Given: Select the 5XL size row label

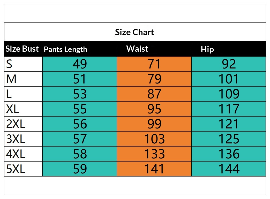Looking at the screenshot, I should (16, 169).
